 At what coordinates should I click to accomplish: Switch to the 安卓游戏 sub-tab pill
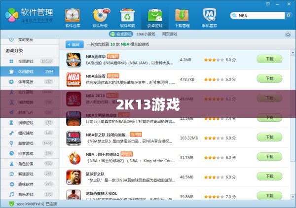point(121,34)
